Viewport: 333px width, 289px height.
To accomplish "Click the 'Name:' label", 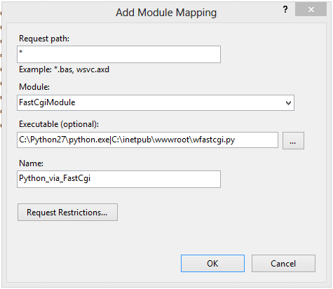I will (x=31, y=163).
